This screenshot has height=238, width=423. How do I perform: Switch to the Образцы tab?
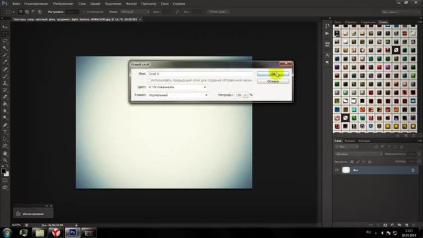(351, 22)
